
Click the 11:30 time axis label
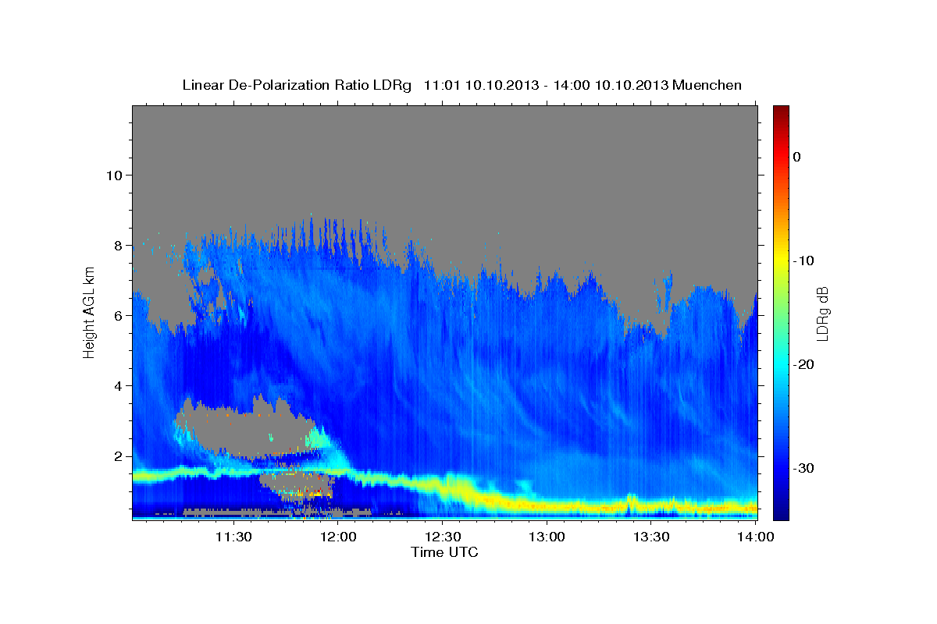pyautogui.click(x=234, y=537)
